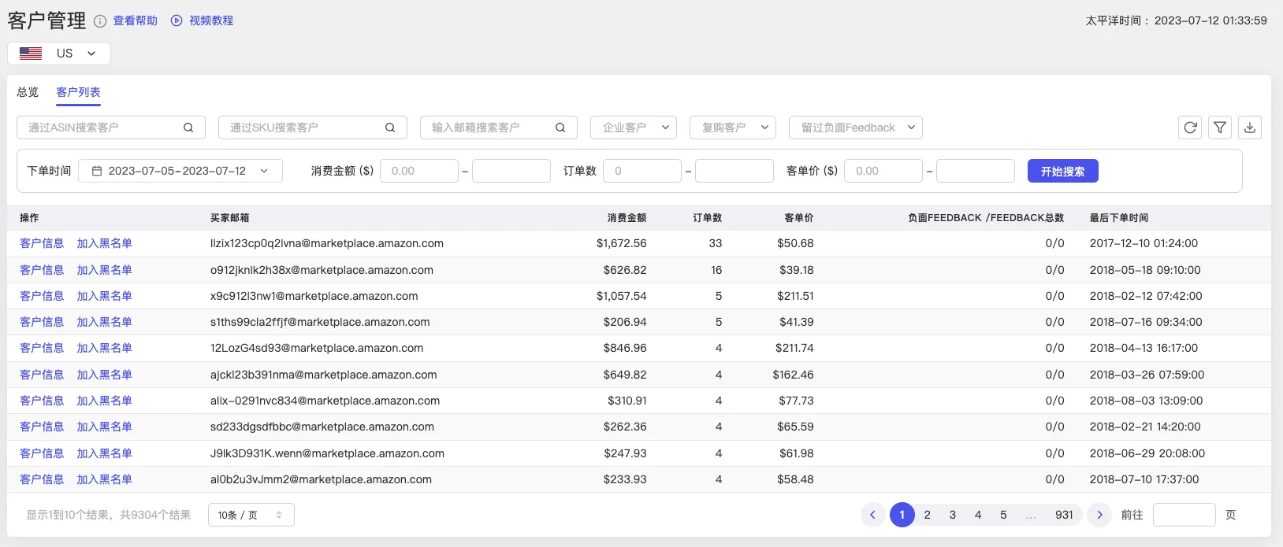Open the 留过负面Feedback dropdown

click(856, 128)
